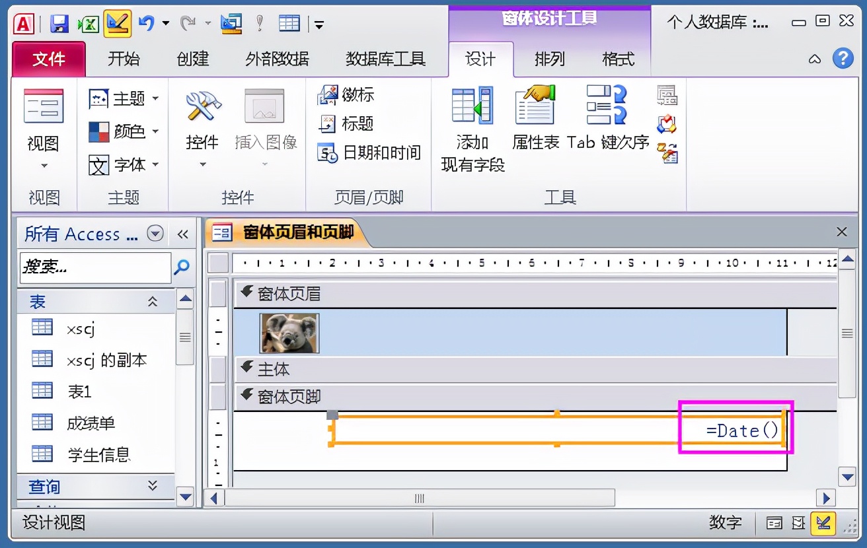The height and width of the screenshot is (548, 867).
Task: Collapse the navigation pane with « button
Action: click(183, 233)
